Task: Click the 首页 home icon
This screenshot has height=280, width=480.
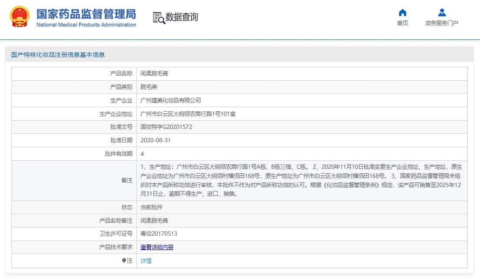Action: (x=402, y=13)
